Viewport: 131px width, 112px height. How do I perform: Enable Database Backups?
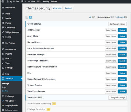point(122,55)
